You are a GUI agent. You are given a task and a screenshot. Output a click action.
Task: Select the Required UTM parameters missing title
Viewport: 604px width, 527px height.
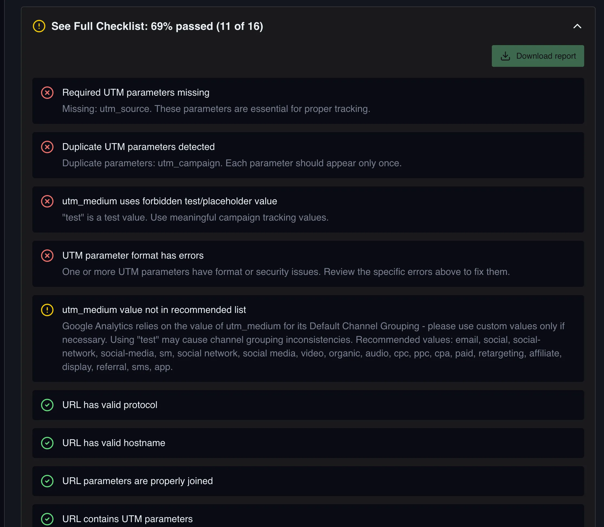point(136,93)
